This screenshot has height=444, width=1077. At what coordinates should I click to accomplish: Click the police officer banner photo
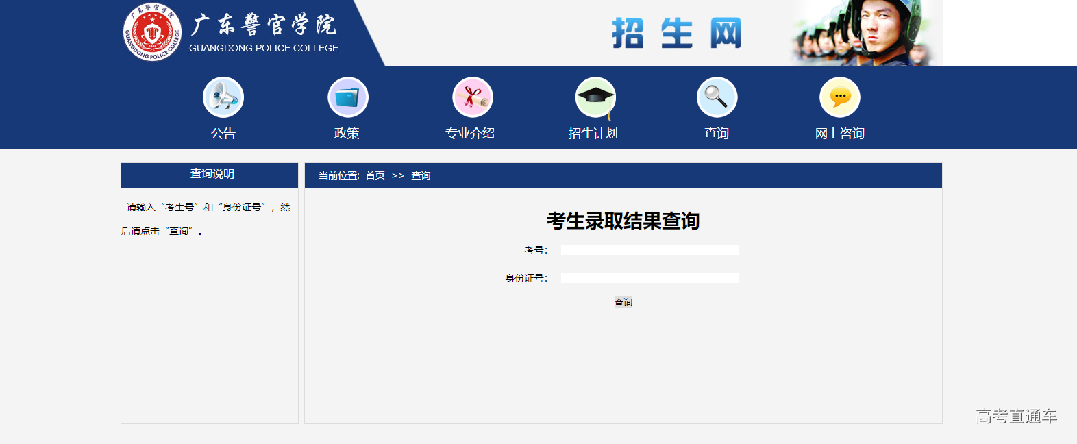[x=867, y=33]
